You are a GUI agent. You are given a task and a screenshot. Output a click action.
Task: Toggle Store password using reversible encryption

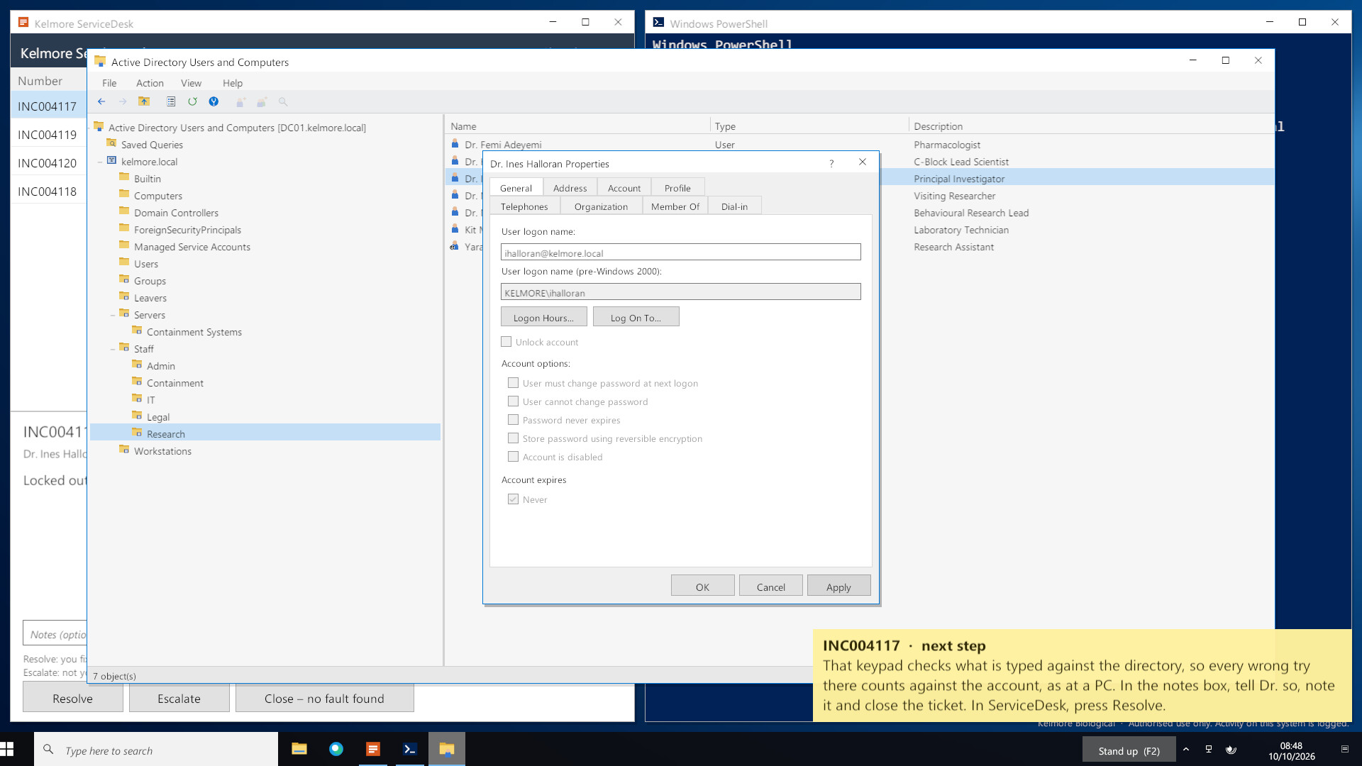(x=514, y=438)
